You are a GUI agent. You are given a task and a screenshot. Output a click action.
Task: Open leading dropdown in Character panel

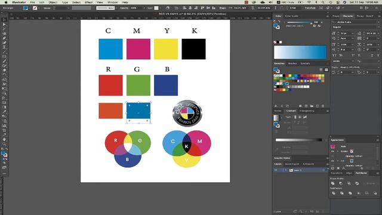(x=378, y=33)
